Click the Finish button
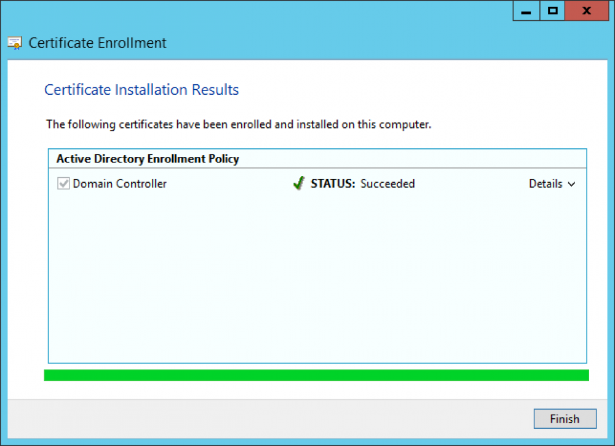The height and width of the screenshot is (446, 615). [565, 418]
